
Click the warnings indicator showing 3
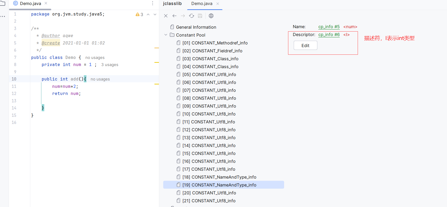(x=139, y=14)
